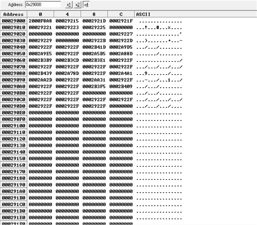Select the row address 00029100
The image size is (257, 225).
(x=14, y=126)
